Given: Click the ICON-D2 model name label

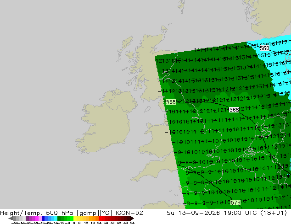Looking at the screenshot, I should (129, 213).
